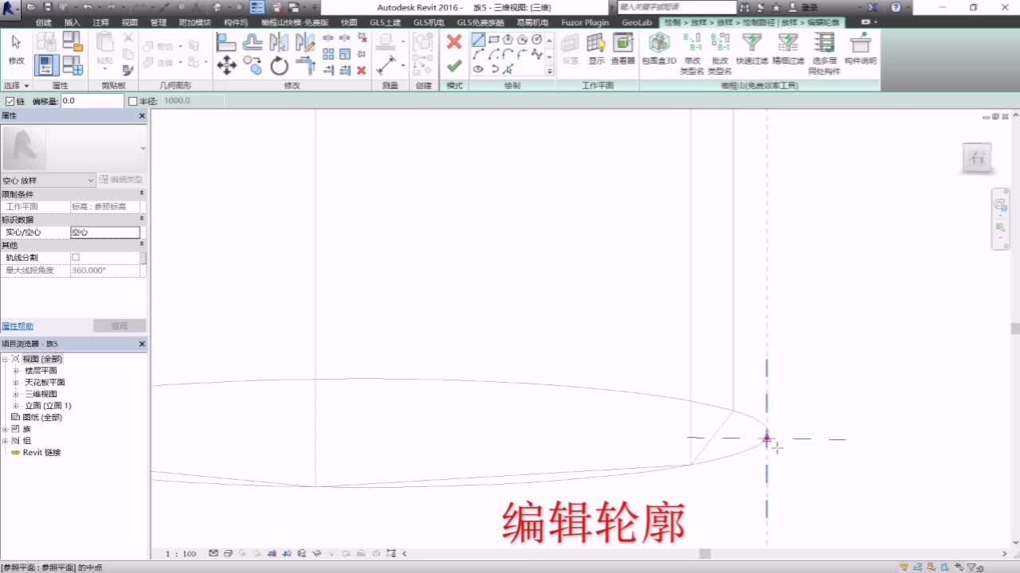The width and height of the screenshot is (1020, 573).
Task: Click the view scale 1 : 100
Action: [x=181, y=554]
